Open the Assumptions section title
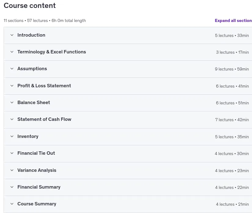Screen dimensions: 252x213 (32, 69)
